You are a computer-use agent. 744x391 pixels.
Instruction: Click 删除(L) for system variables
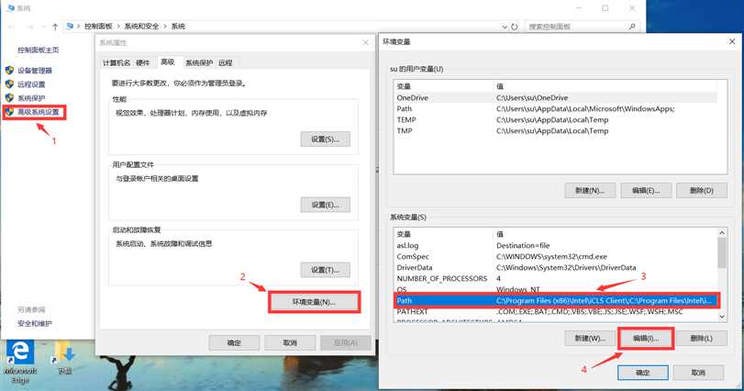(x=701, y=339)
